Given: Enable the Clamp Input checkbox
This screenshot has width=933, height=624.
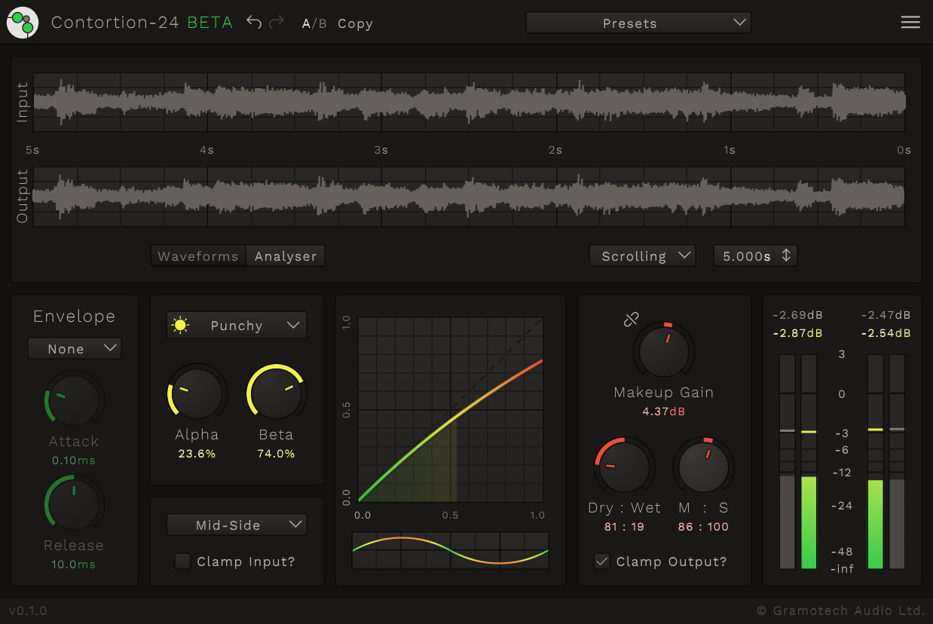Looking at the screenshot, I should click(182, 561).
